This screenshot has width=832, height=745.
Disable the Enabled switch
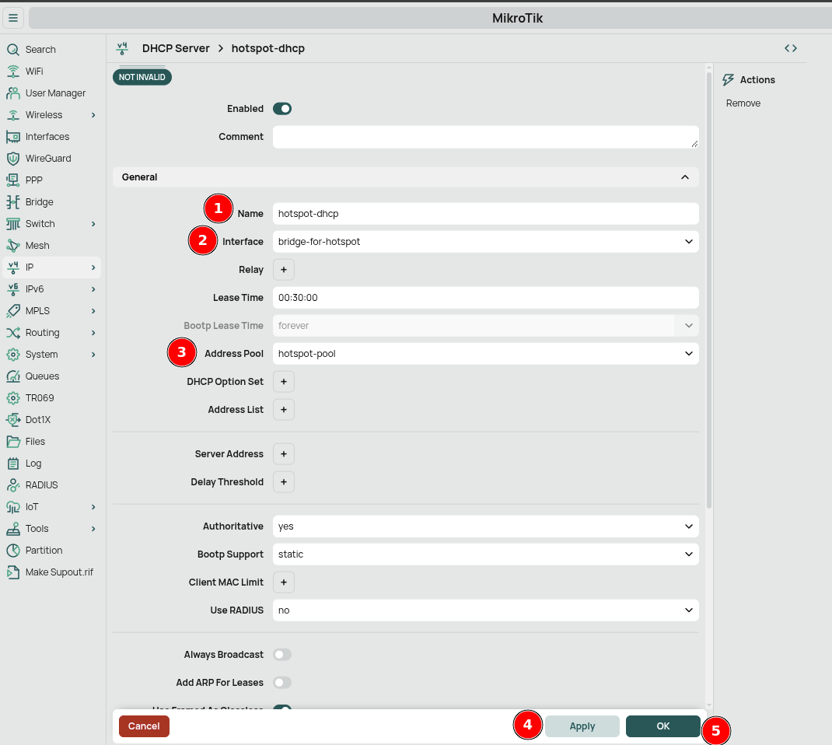click(x=282, y=108)
